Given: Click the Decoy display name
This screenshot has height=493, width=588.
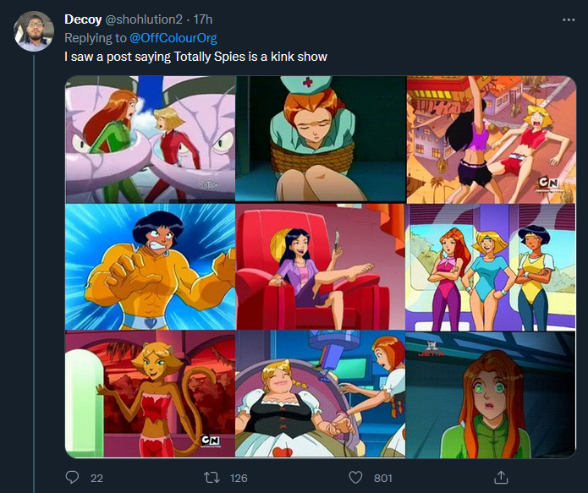Looking at the screenshot, I should click(x=83, y=19).
